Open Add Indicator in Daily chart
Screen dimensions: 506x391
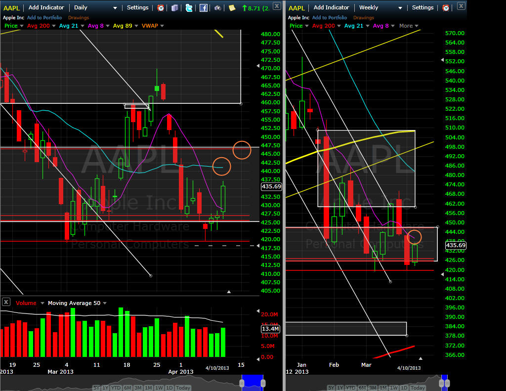pos(46,7)
